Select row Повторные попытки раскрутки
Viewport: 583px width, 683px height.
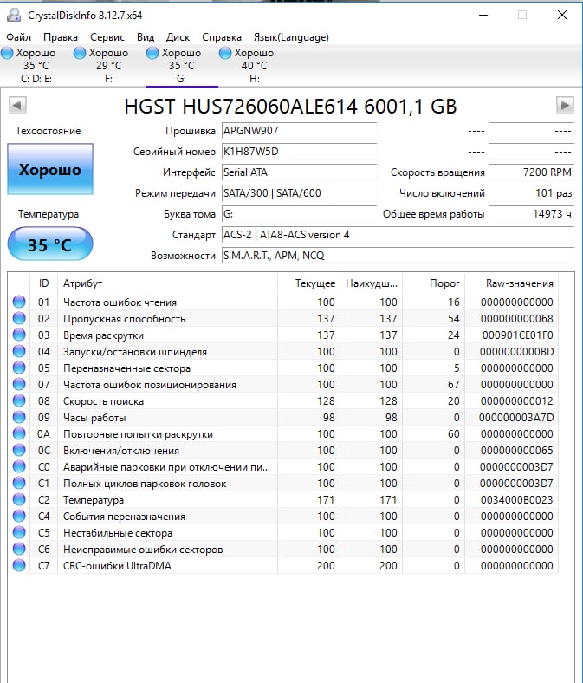[x=283, y=434]
